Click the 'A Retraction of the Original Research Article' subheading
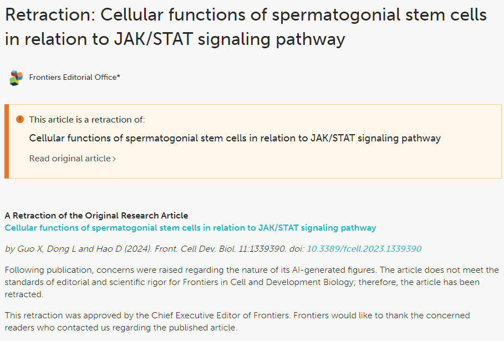The height and width of the screenshot is (341, 504). tap(96, 215)
